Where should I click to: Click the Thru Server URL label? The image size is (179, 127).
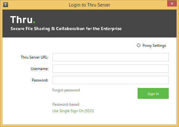(35, 57)
